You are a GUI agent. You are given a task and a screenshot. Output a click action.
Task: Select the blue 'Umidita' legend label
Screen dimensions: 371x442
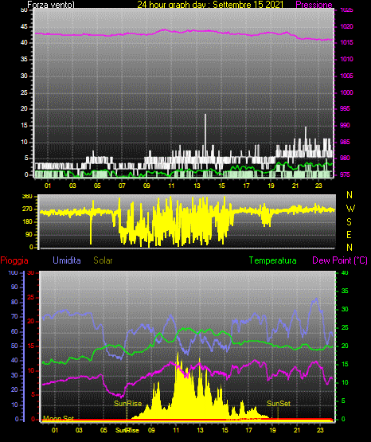[67, 260]
